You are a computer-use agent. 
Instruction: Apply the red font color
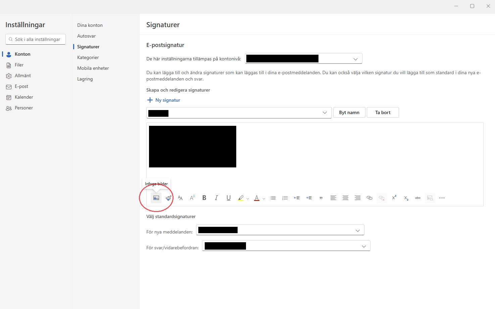[x=257, y=198]
